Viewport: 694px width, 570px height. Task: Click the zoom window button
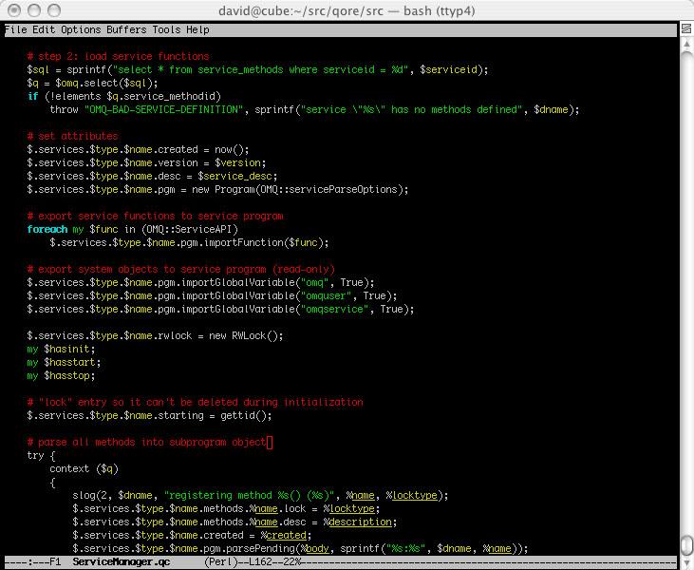[53, 10]
